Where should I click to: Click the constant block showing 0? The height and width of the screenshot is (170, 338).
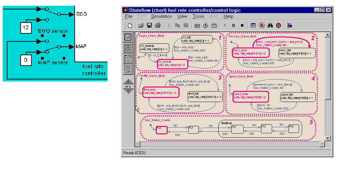(26, 60)
